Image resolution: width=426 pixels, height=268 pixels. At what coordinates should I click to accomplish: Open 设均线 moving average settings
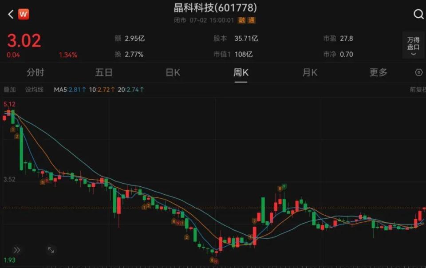pyautogui.click(x=34, y=90)
